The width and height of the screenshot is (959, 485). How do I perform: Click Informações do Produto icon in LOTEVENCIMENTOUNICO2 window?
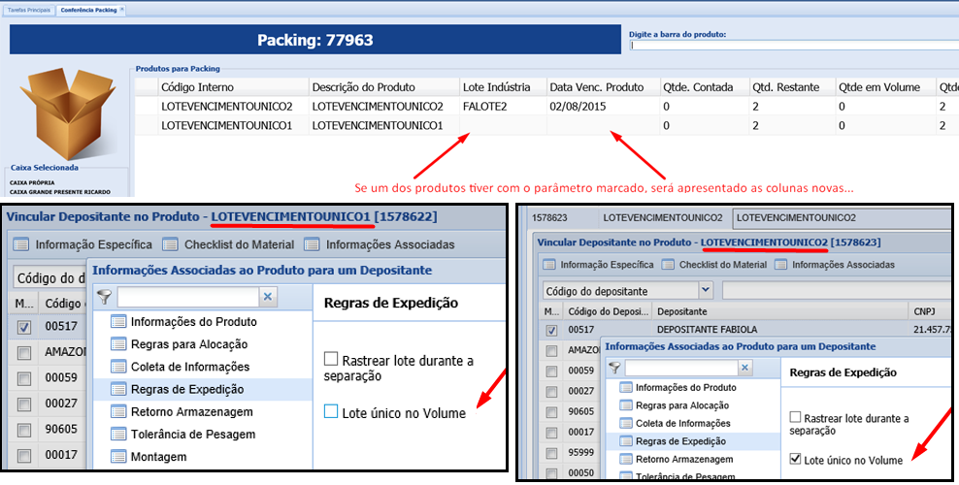click(x=626, y=387)
